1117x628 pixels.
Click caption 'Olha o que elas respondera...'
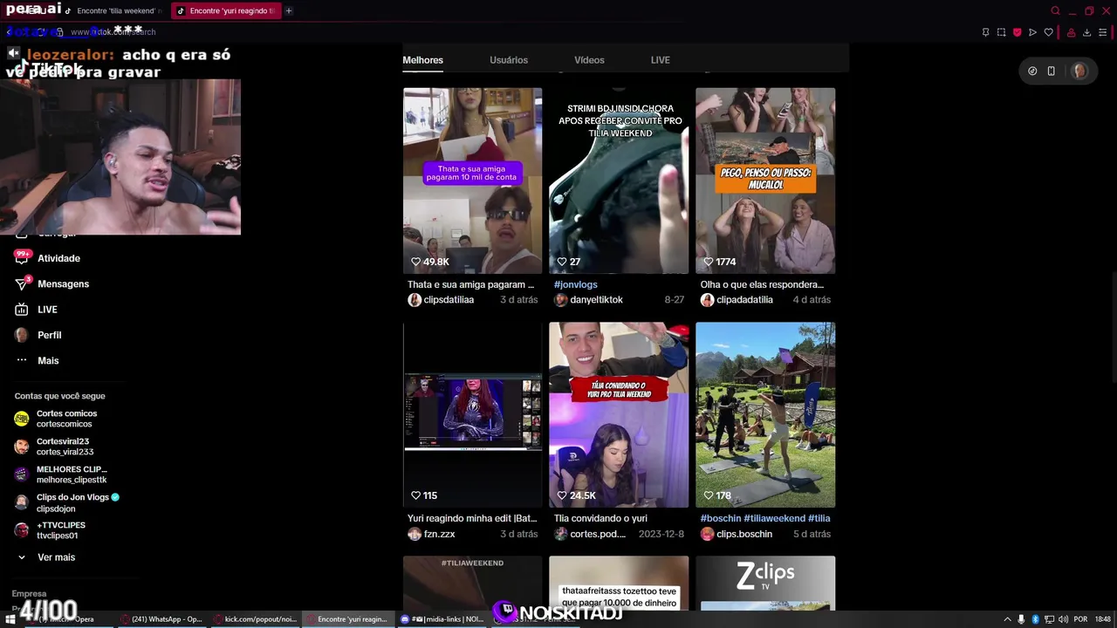(762, 284)
